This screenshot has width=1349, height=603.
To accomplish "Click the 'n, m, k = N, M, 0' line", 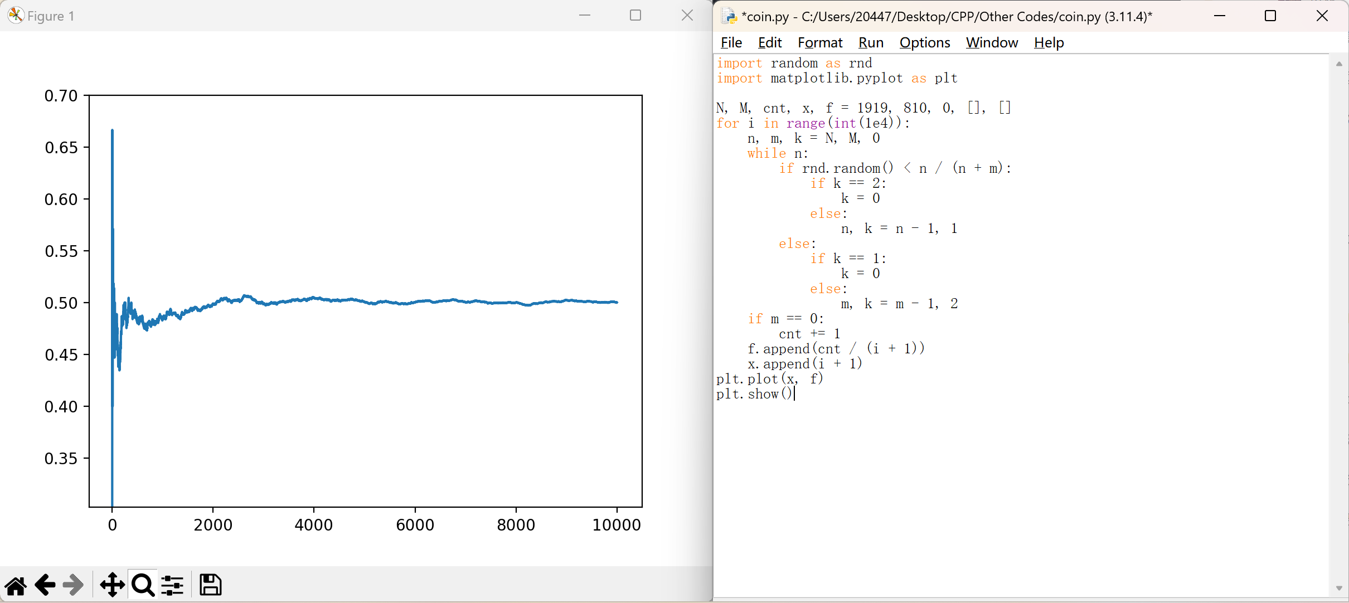I will (x=814, y=138).
